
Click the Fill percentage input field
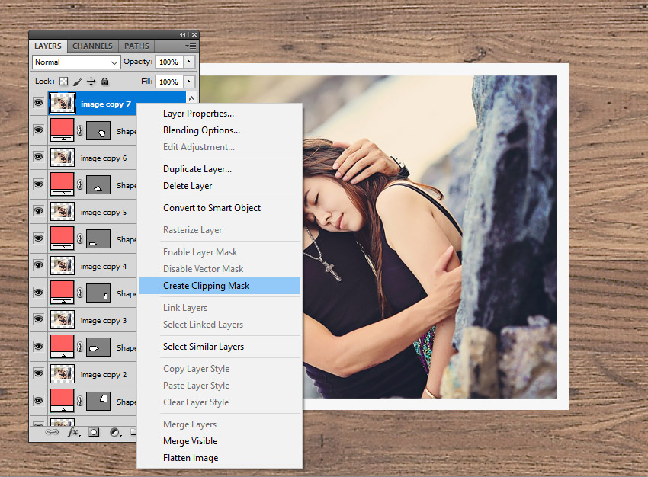pos(168,82)
